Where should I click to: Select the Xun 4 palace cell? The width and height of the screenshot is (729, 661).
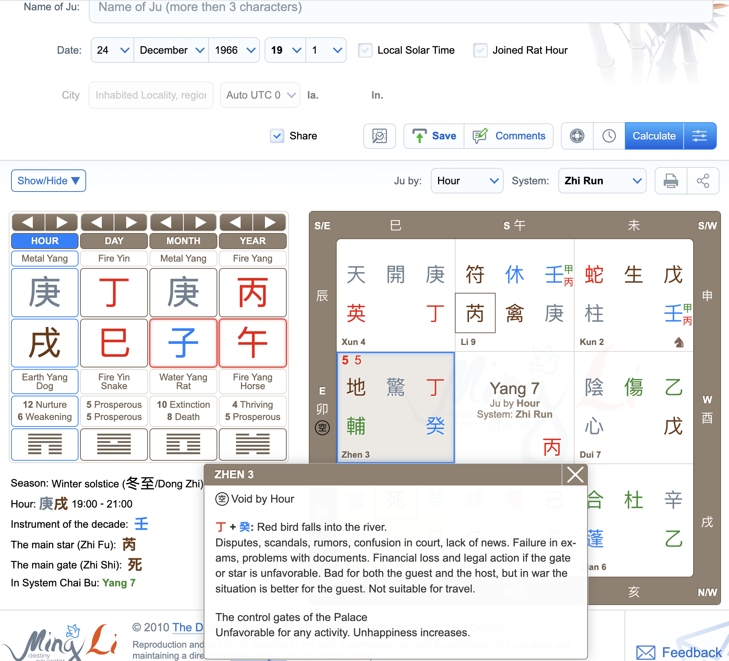[396, 295]
